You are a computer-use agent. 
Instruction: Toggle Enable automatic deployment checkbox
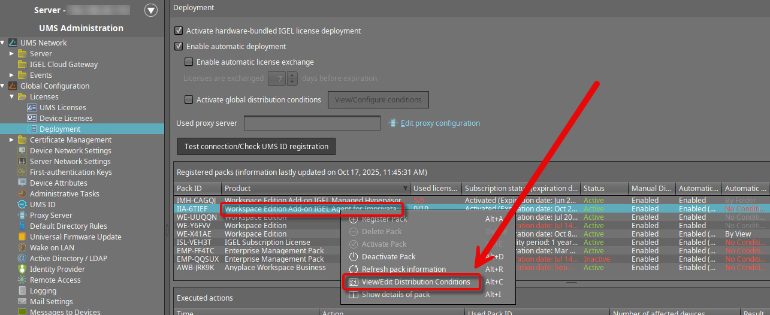pyautogui.click(x=179, y=46)
